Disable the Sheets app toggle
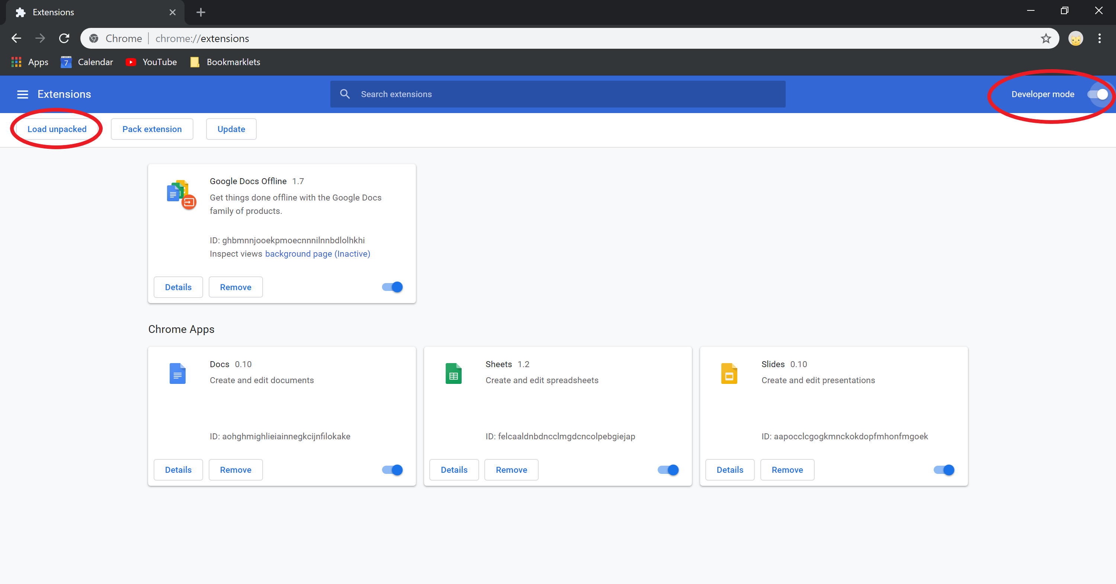Screen dimensions: 1116x584 pyautogui.click(x=668, y=470)
